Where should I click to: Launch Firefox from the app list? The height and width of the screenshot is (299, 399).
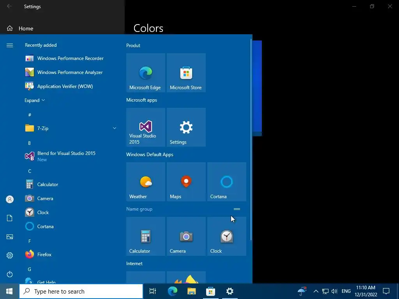70,254
